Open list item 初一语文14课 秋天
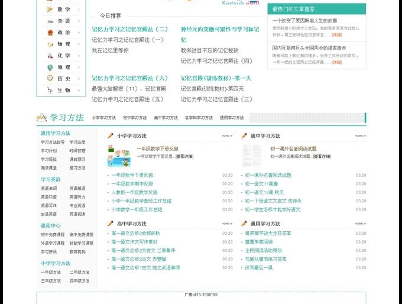 [264, 192]
